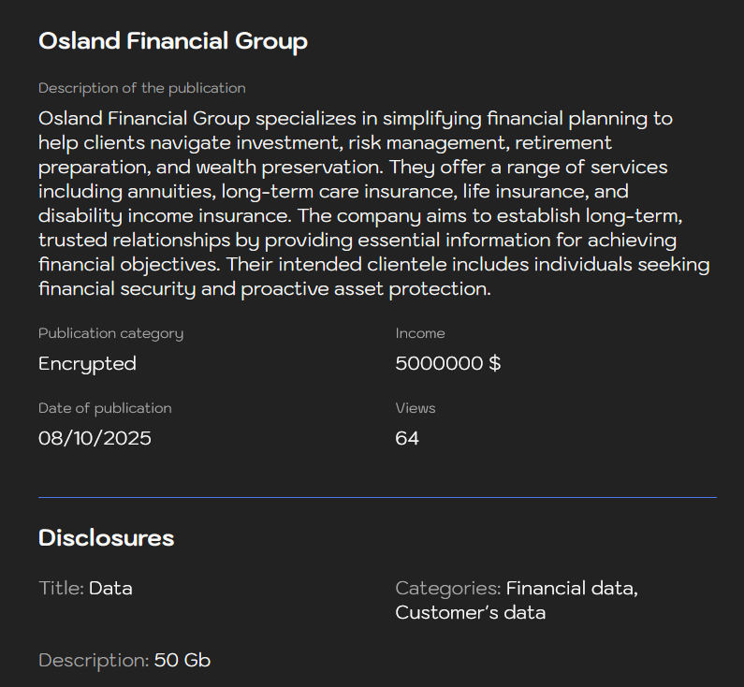Click the 'Publication category' label
This screenshot has width=744, height=687.
[x=110, y=333]
